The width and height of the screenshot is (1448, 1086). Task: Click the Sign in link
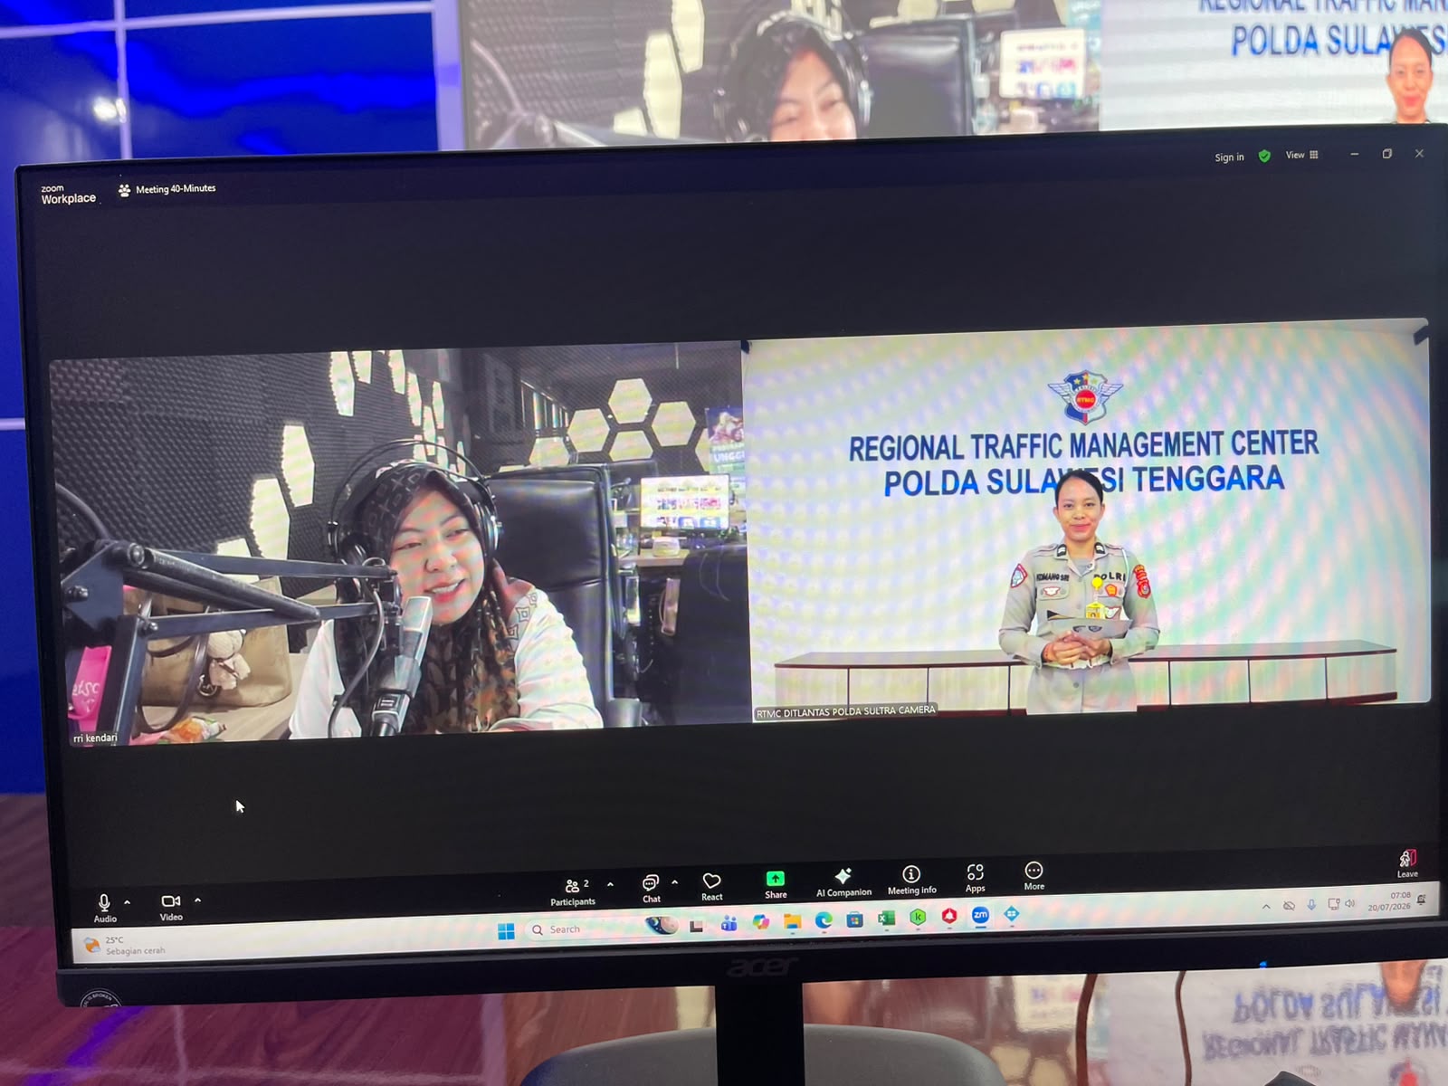(1229, 157)
